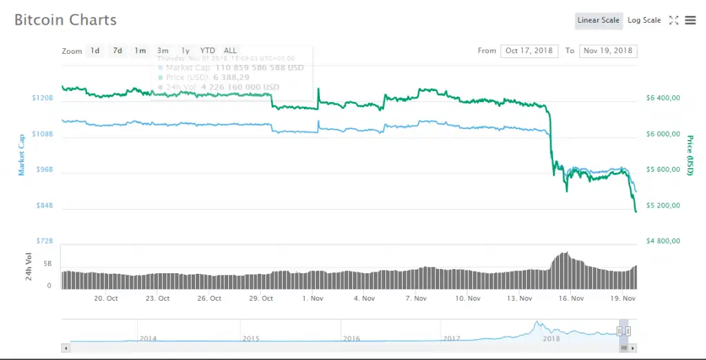Click the 29. Oct date label
This screenshot has height=360, width=706.
[x=261, y=298]
